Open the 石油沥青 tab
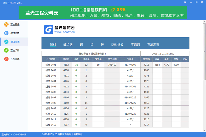Screen dimensions: 206x137 [x=153, y=45]
